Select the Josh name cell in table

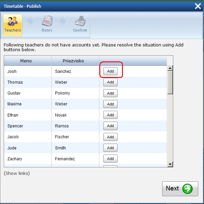12,72
